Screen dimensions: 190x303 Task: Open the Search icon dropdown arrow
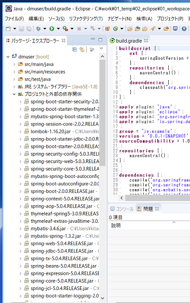(159, 29)
